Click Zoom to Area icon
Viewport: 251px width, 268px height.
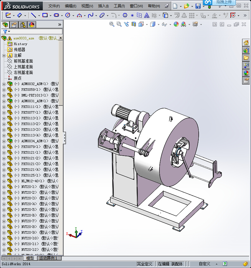(119, 24)
